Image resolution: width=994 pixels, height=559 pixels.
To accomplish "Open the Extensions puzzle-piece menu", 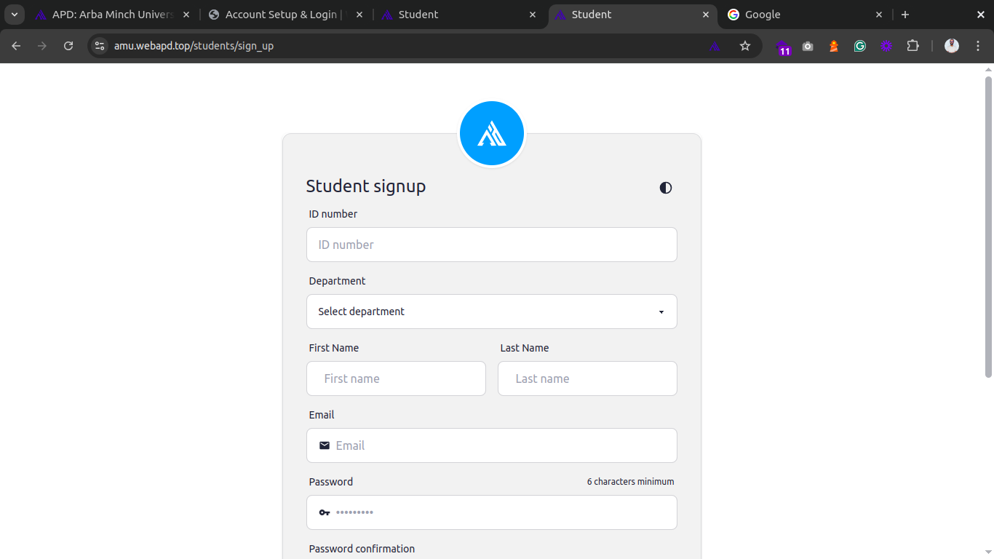I will pyautogui.click(x=913, y=46).
